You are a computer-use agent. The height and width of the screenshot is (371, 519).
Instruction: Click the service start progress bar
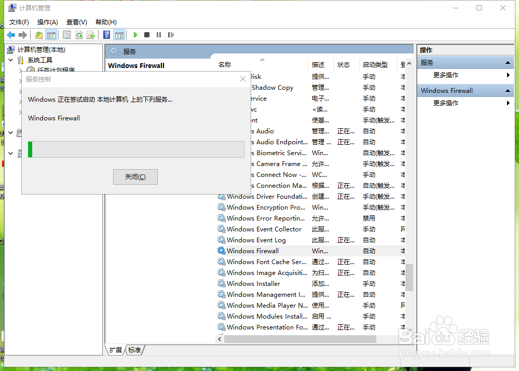coord(136,149)
